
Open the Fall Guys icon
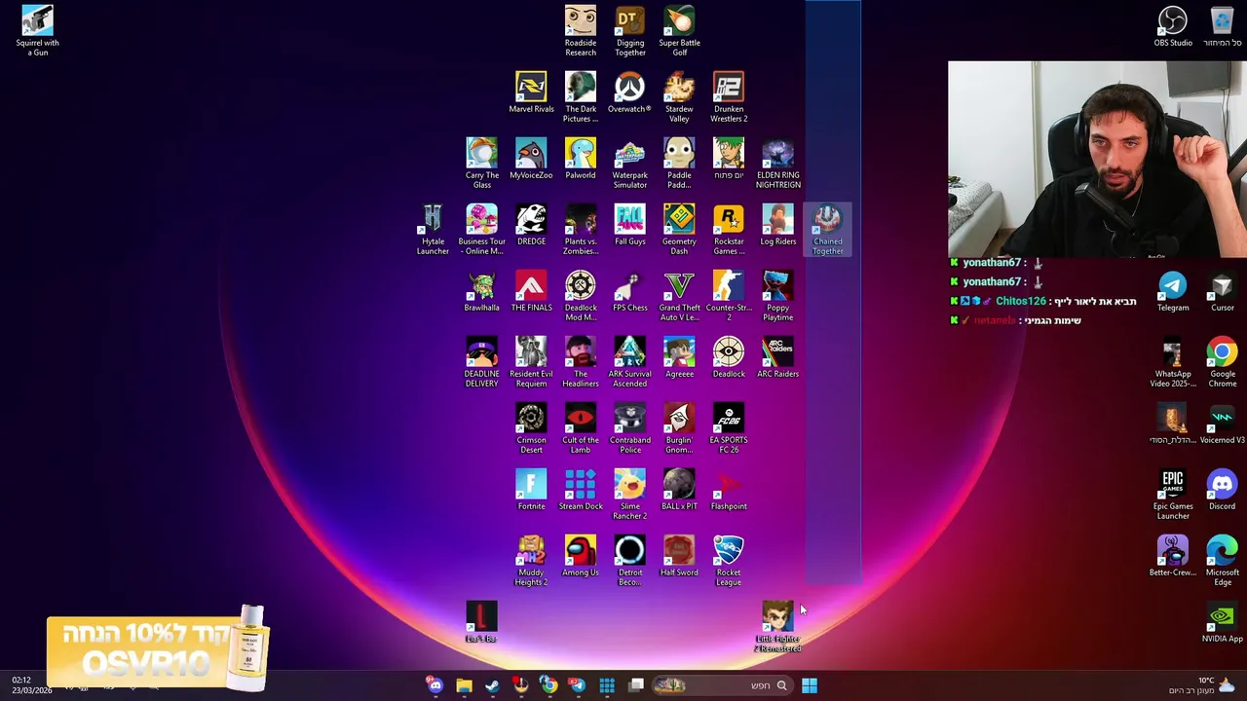(630, 225)
